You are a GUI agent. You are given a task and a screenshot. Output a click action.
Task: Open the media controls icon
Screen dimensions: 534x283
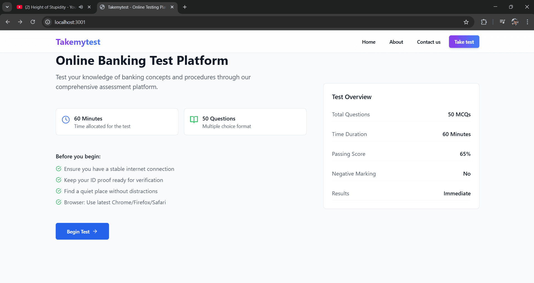pyautogui.click(x=502, y=22)
